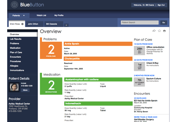Click the share arrow icon near Overview

[154, 31]
